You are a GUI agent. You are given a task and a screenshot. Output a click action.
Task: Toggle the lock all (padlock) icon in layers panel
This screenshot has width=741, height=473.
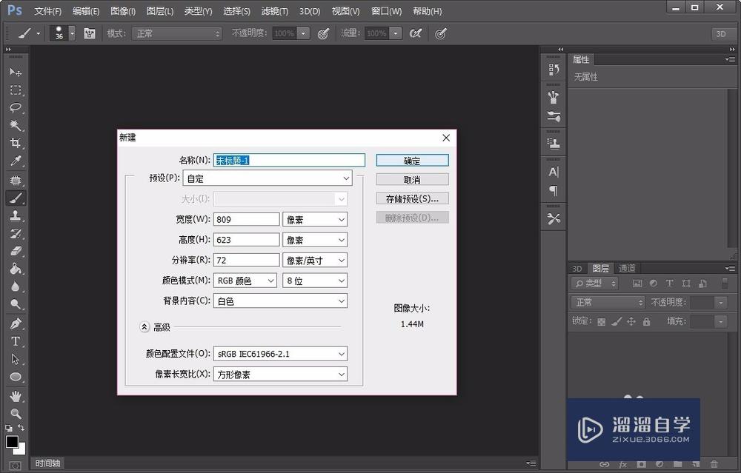point(646,322)
